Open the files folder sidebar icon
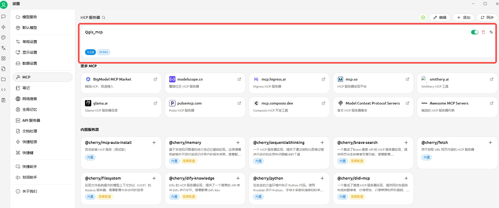 coord(3,79)
